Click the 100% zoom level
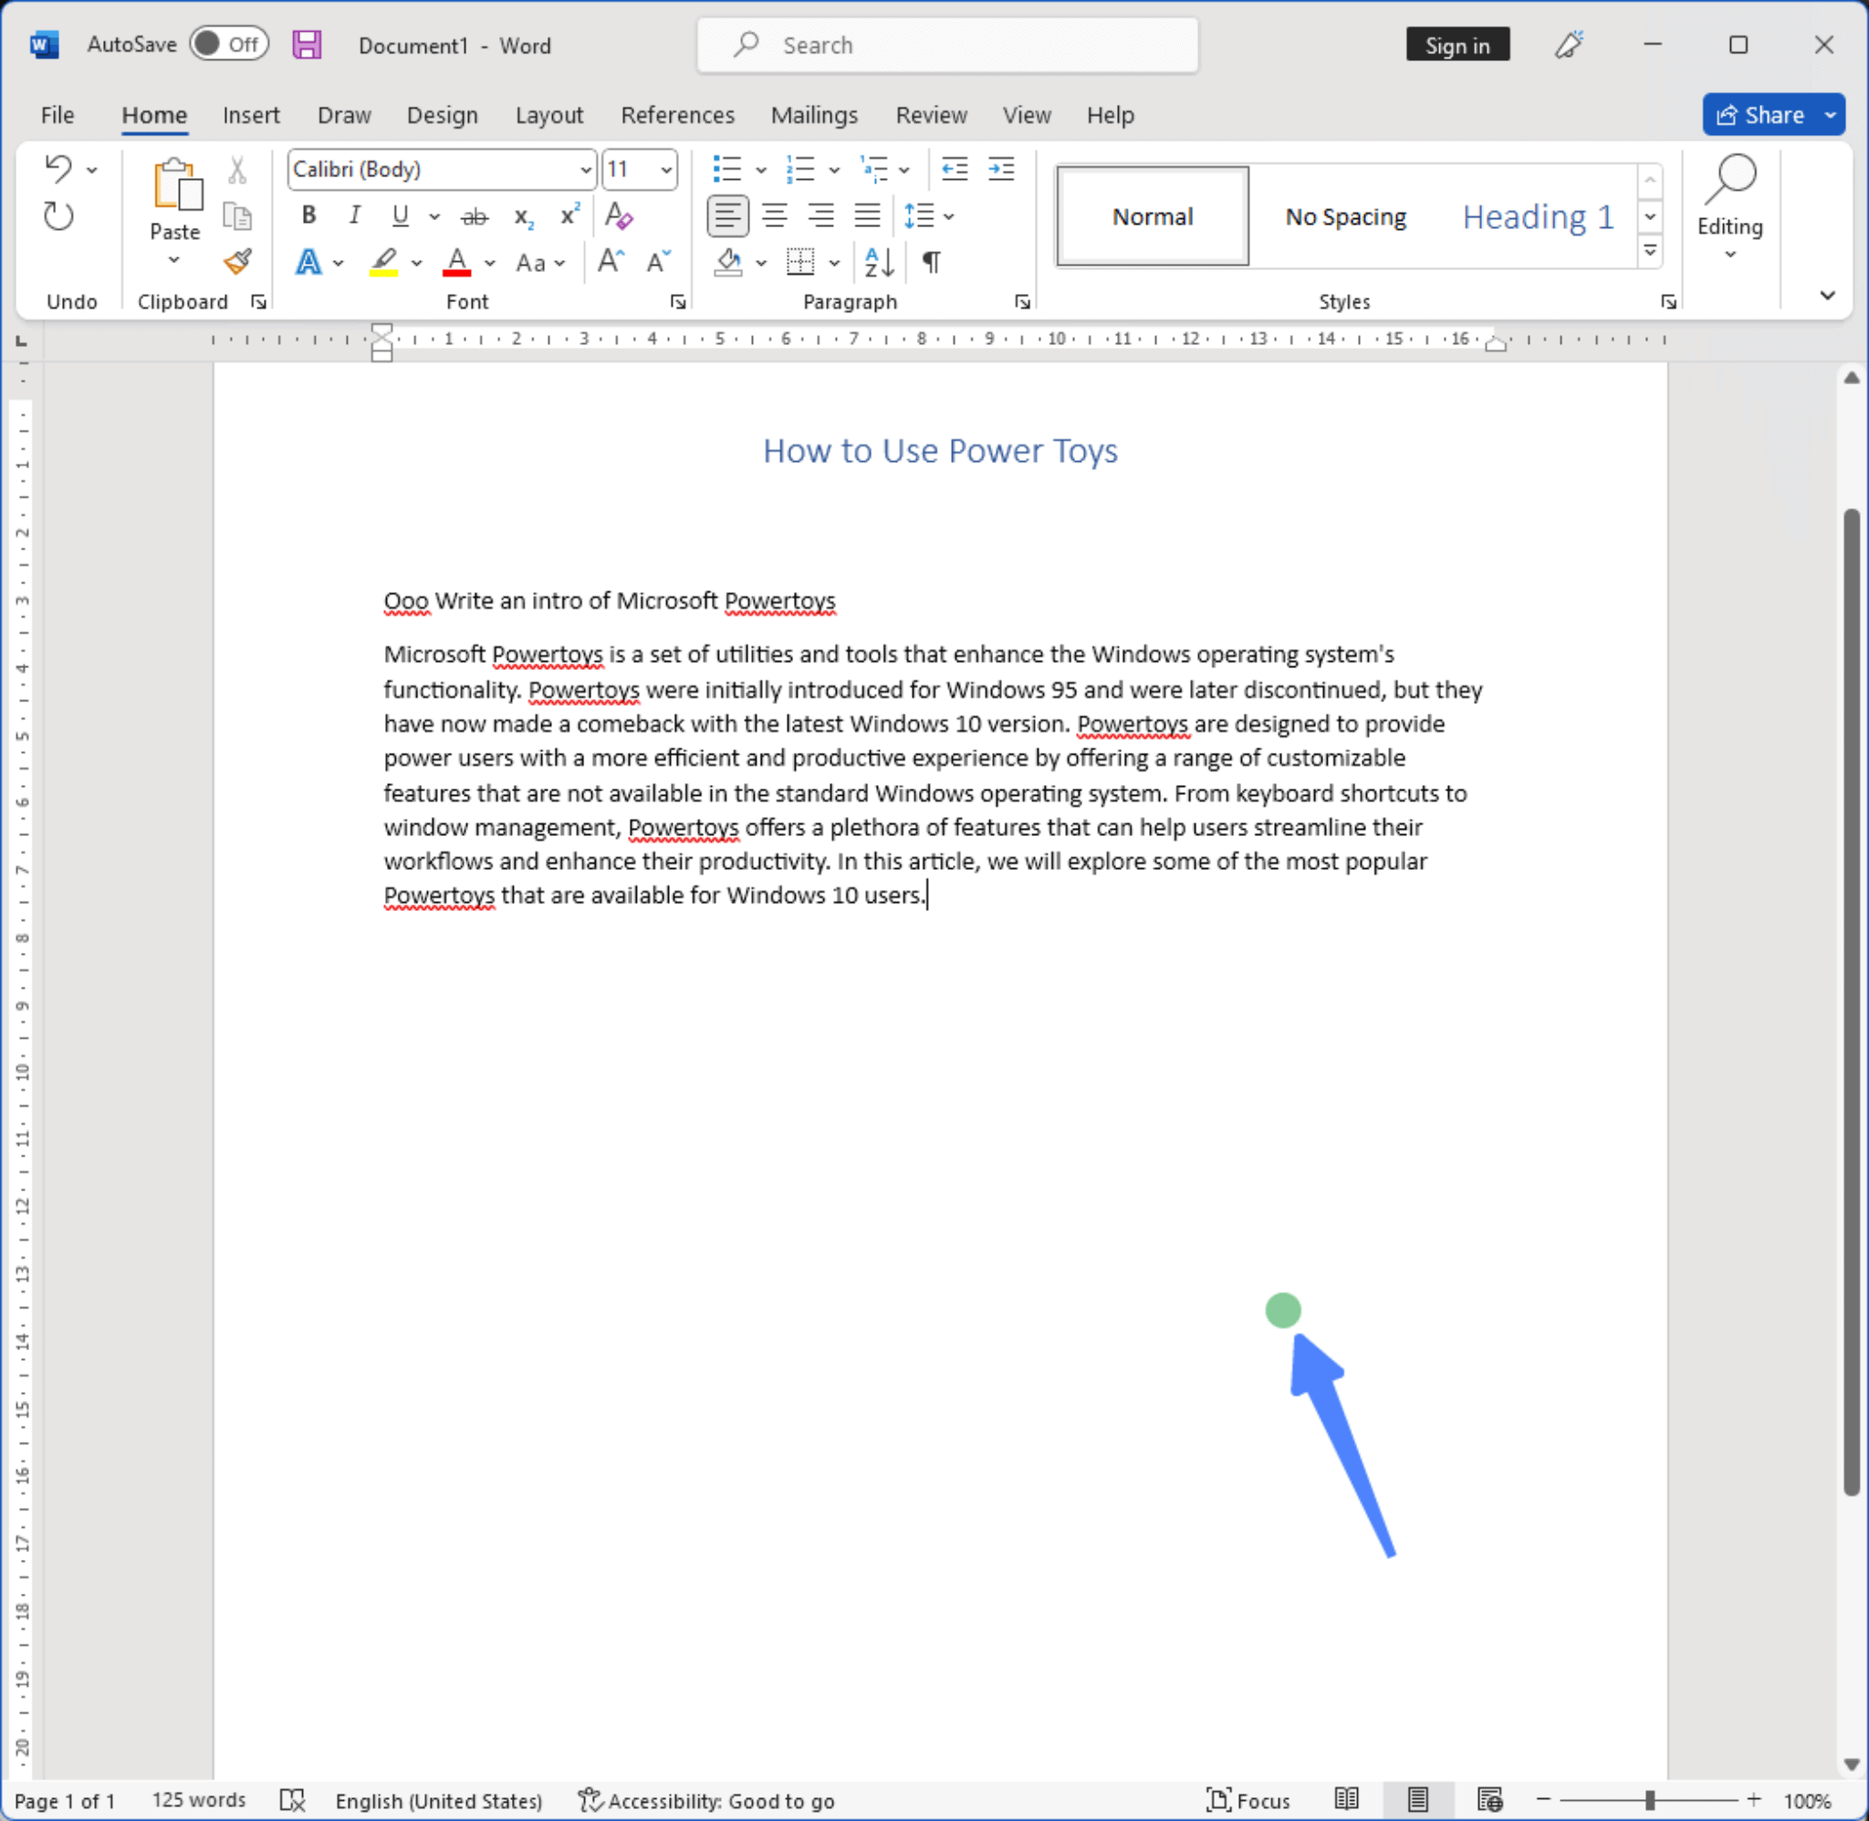Image resolution: width=1869 pixels, height=1821 pixels. point(1806,1801)
